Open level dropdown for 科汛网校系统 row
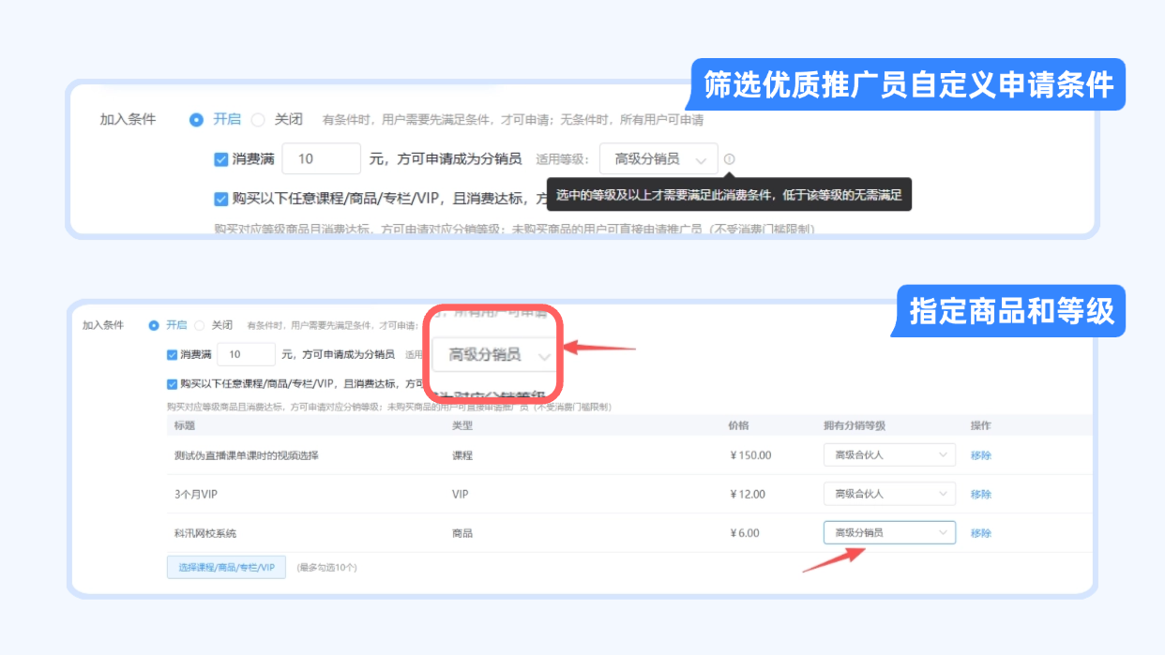 click(x=889, y=532)
